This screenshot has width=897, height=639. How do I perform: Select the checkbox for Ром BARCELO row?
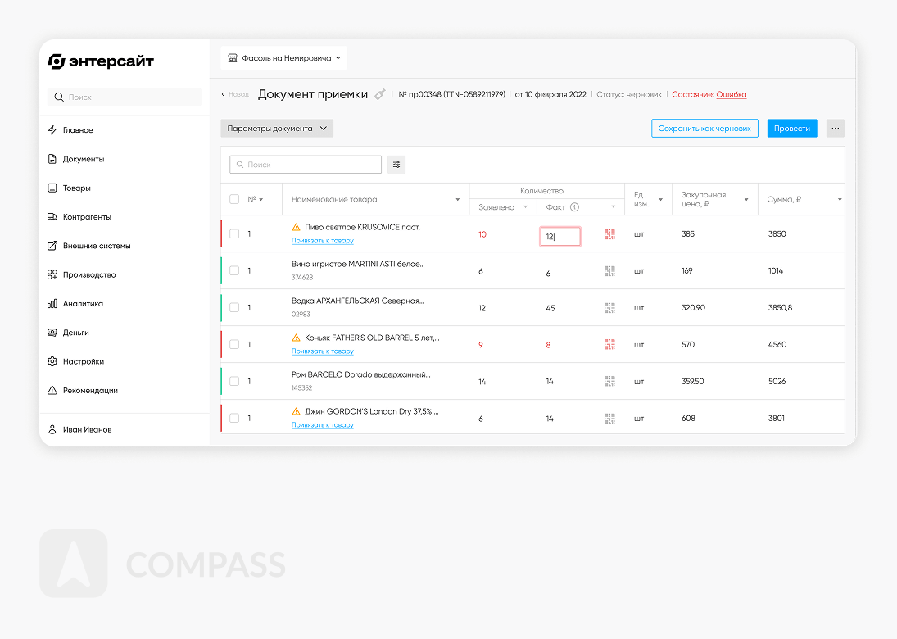[x=235, y=382]
